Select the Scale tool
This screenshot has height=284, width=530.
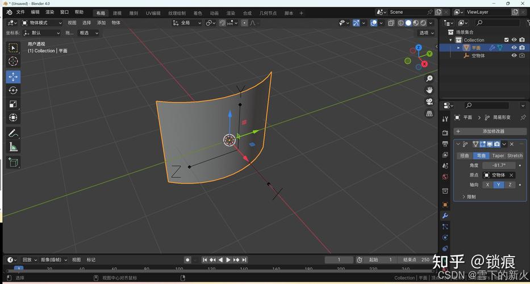coord(13,104)
